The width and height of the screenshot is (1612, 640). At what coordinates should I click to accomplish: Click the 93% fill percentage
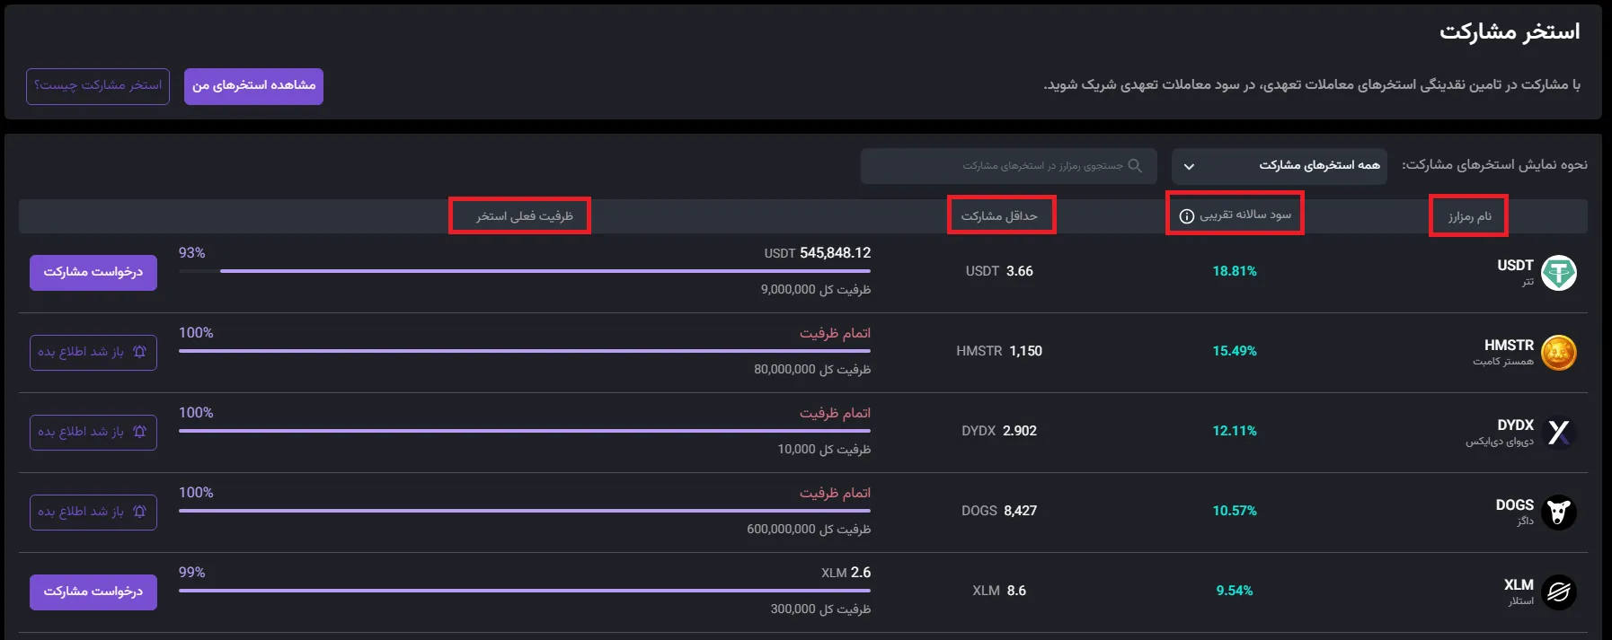(192, 253)
